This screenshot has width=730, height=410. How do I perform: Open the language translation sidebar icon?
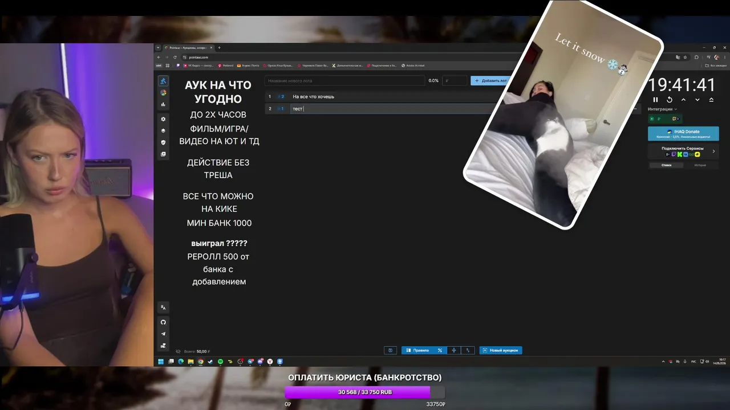pos(163,307)
